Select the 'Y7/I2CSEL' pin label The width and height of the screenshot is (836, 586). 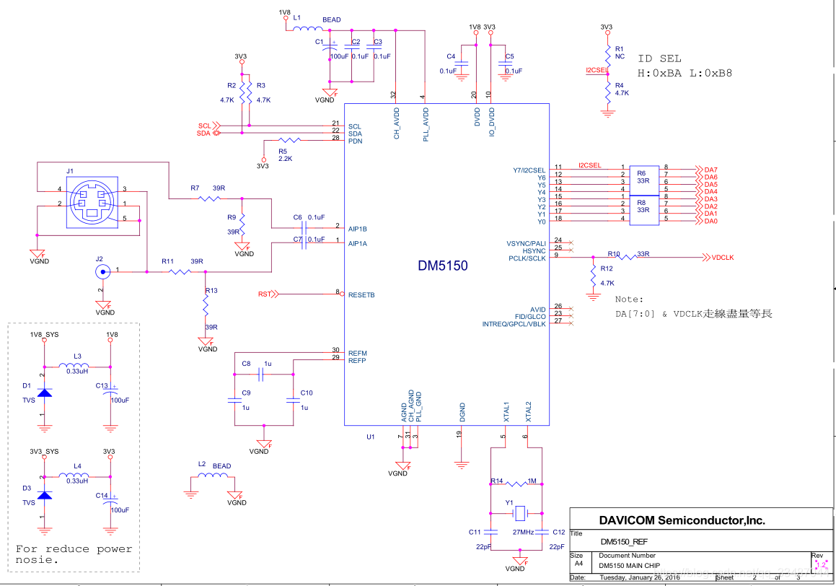[x=529, y=170]
